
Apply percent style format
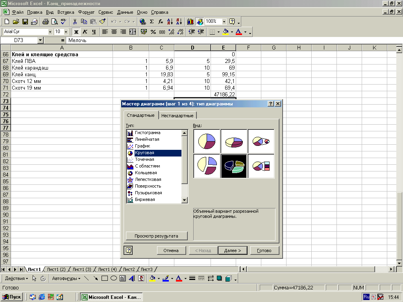pos(153,32)
